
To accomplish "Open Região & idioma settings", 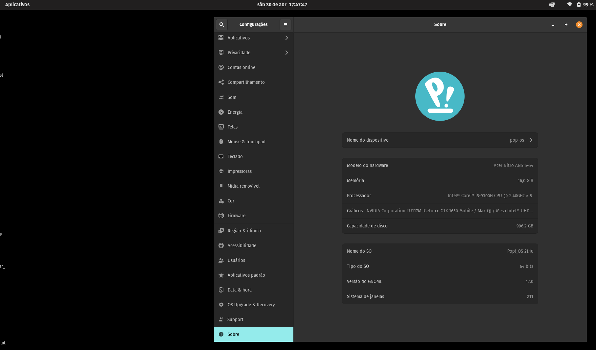I will (x=254, y=231).
